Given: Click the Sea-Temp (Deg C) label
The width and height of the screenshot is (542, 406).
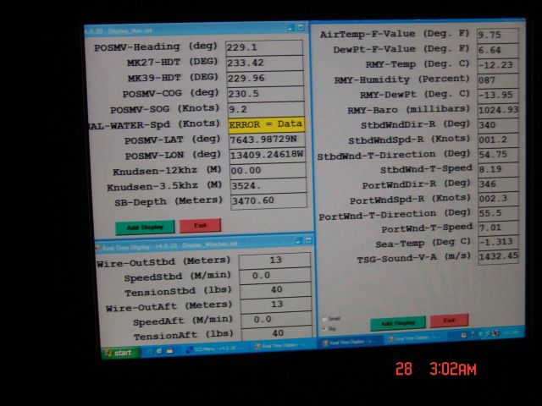Looking at the screenshot, I should 423,243.
